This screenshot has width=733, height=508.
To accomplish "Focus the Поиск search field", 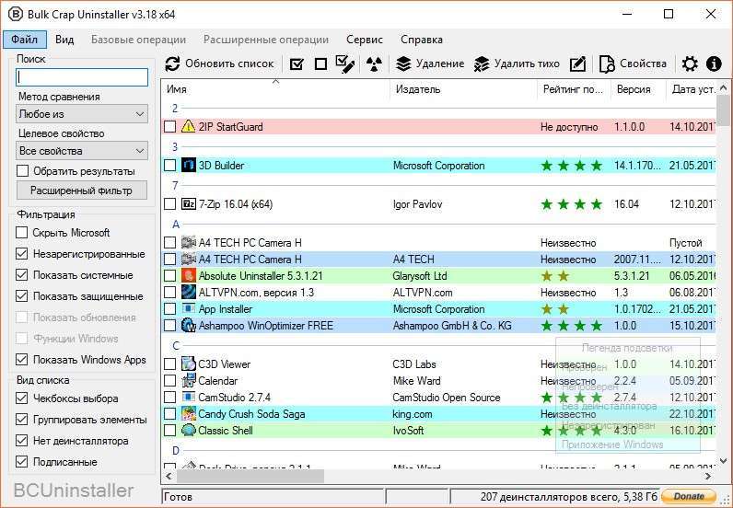I will [82, 77].
